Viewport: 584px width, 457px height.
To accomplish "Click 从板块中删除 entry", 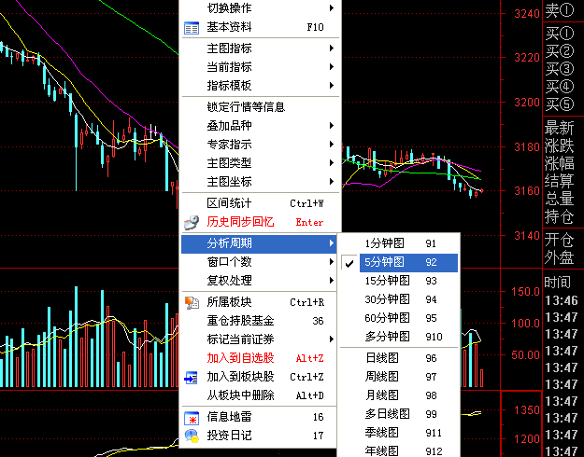I will click(260, 395).
